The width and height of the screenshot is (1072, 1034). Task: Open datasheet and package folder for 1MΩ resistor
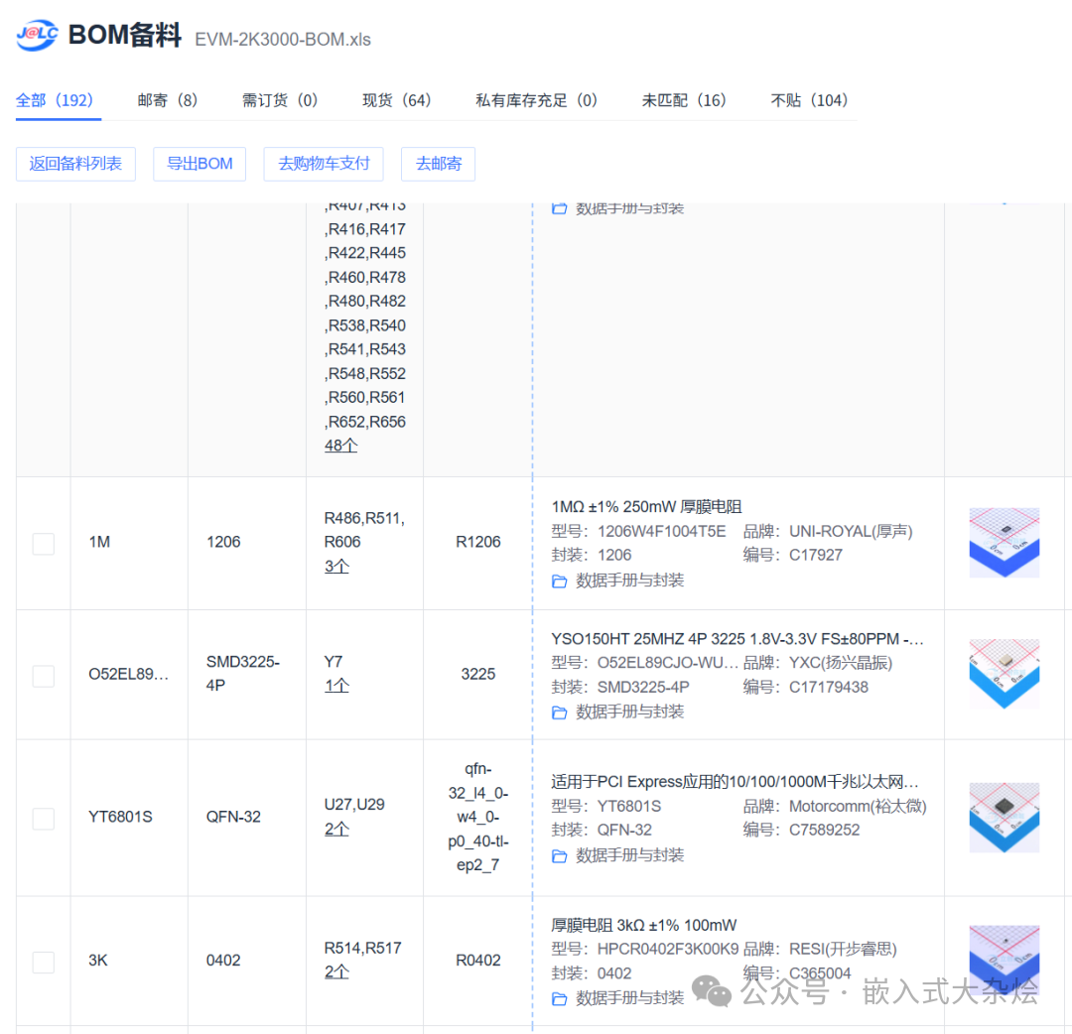coord(559,580)
